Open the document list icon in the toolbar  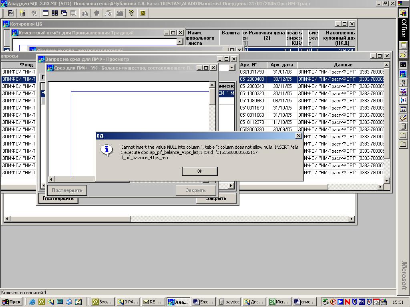[11, 13]
